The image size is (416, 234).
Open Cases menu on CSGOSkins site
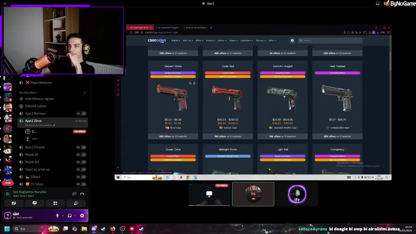point(233,40)
